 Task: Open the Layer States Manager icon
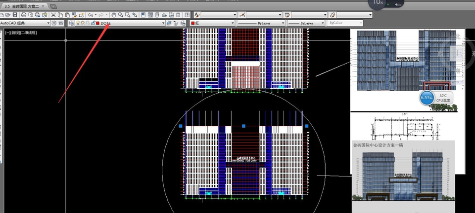click(x=183, y=23)
